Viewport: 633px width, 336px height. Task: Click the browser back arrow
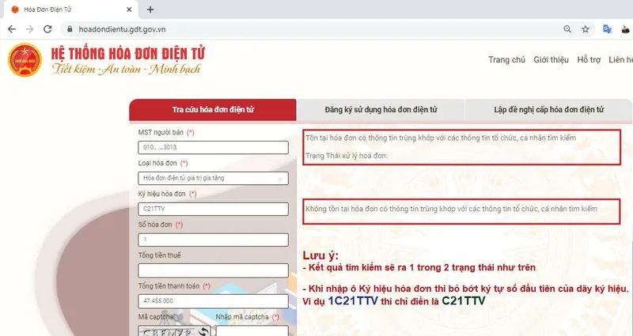click(x=12, y=29)
